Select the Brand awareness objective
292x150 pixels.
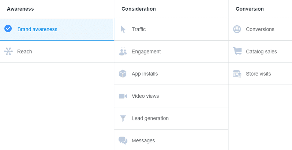click(x=37, y=29)
